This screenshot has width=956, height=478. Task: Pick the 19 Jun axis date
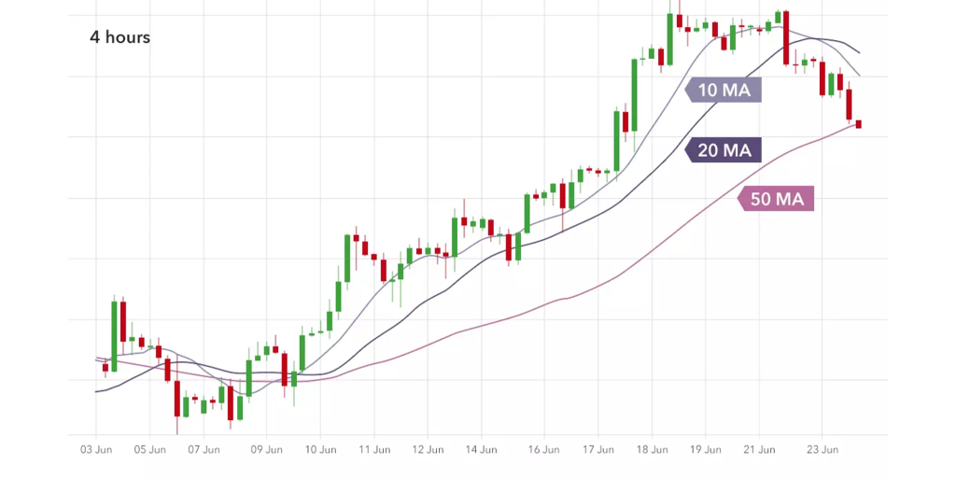pos(706,449)
